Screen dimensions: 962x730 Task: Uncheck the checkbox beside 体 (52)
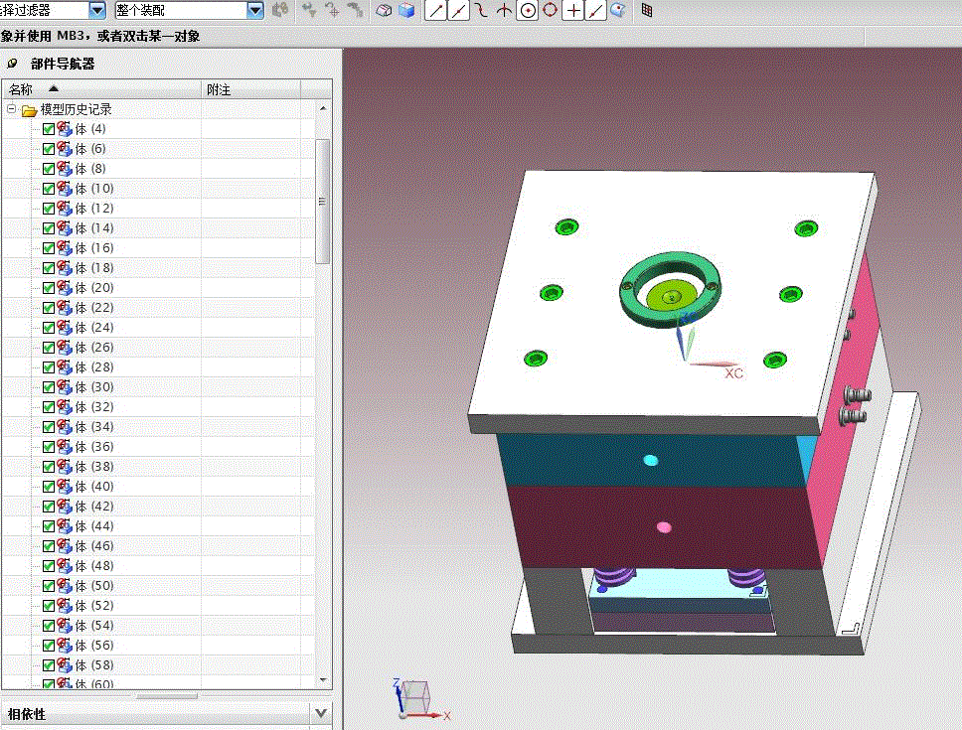tap(49, 606)
